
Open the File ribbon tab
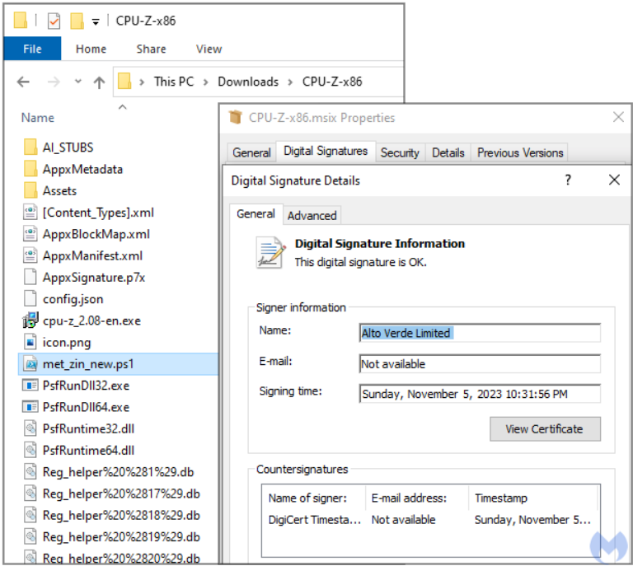32,49
